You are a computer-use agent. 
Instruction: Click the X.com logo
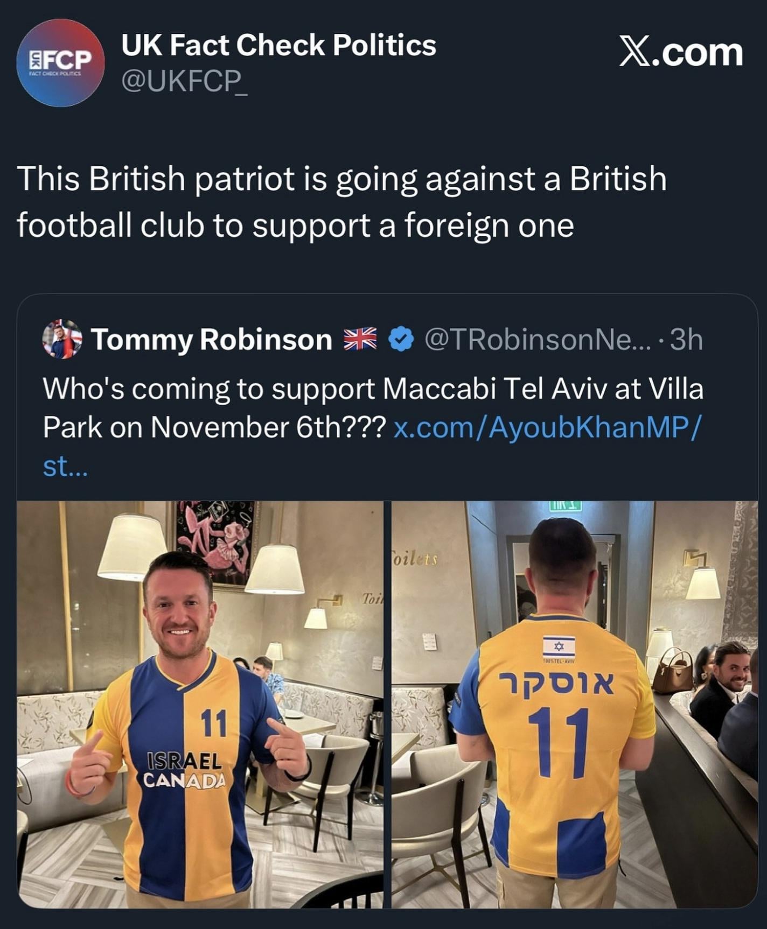(681, 53)
